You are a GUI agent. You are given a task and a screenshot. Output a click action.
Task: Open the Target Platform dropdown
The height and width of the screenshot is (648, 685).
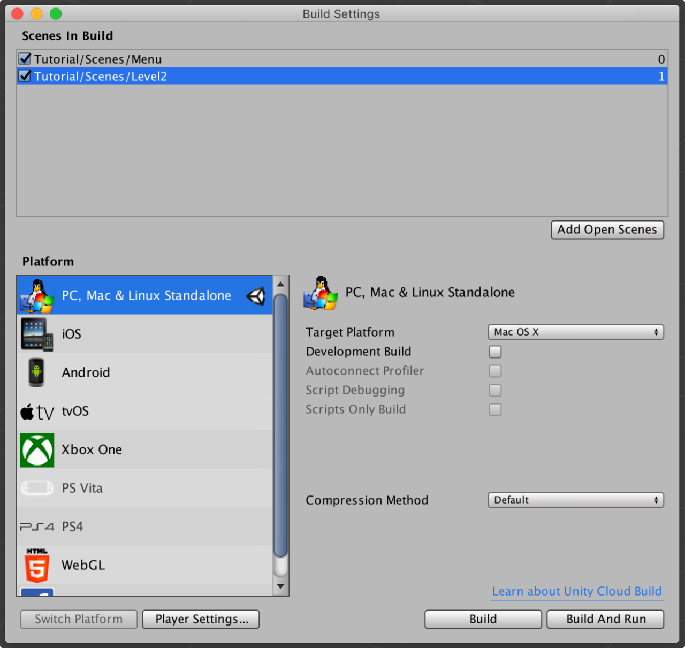click(x=576, y=332)
